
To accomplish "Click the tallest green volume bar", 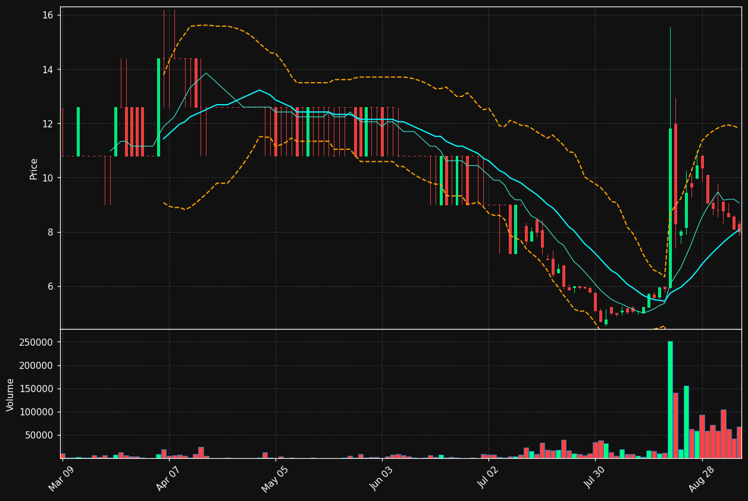I will 670,399.
